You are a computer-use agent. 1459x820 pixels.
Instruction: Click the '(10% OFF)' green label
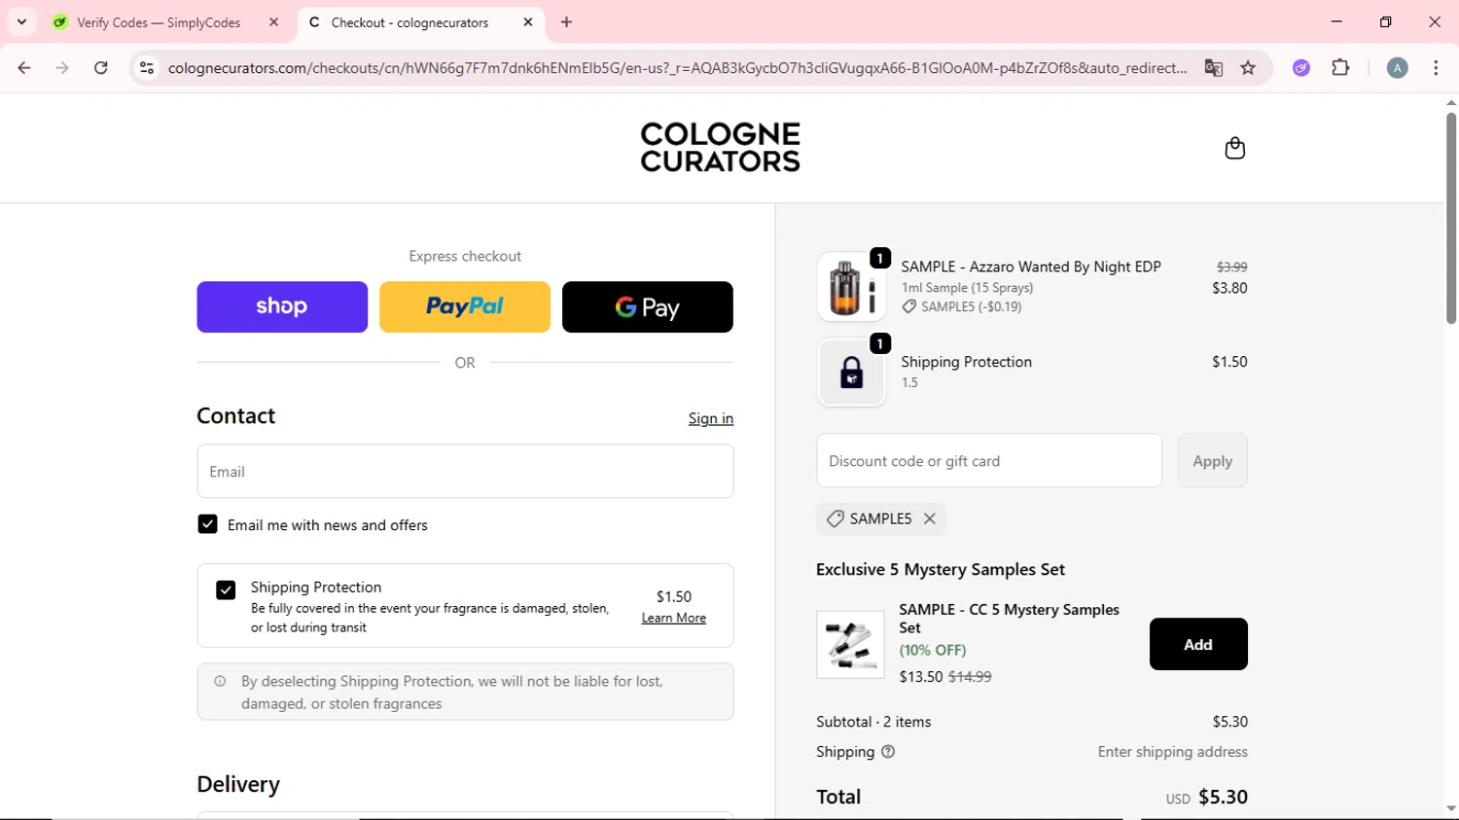[x=933, y=650]
